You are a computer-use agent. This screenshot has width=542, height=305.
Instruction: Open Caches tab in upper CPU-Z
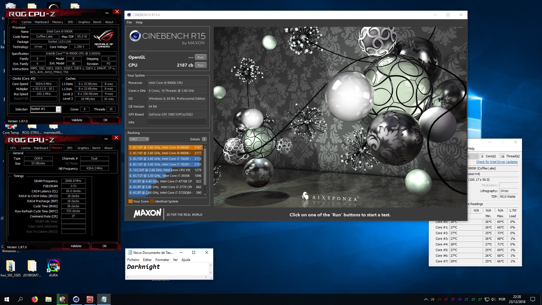tap(26, 22)
